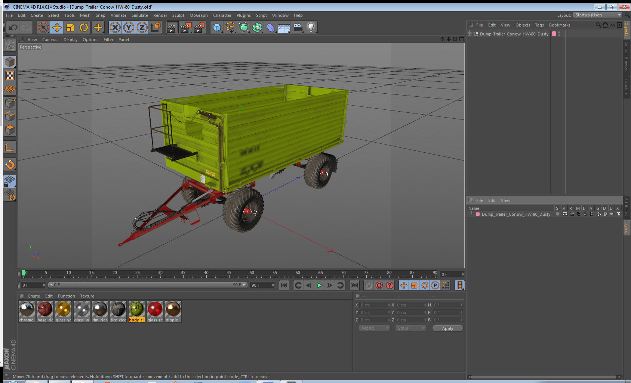
Task: Click the end frame 90 F field
Action: pyautogui.click(x=262, y=285)
